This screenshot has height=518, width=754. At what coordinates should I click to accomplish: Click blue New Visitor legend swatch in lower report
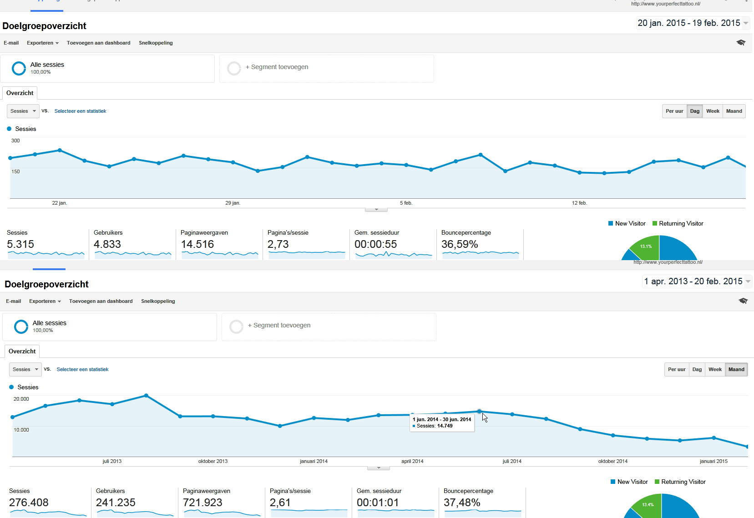(x=613, y=482)
